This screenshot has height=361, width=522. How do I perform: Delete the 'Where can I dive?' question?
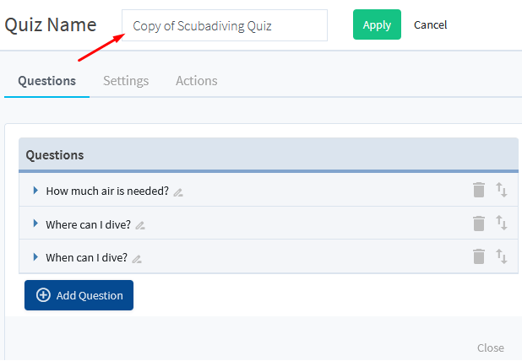(479, 223)
